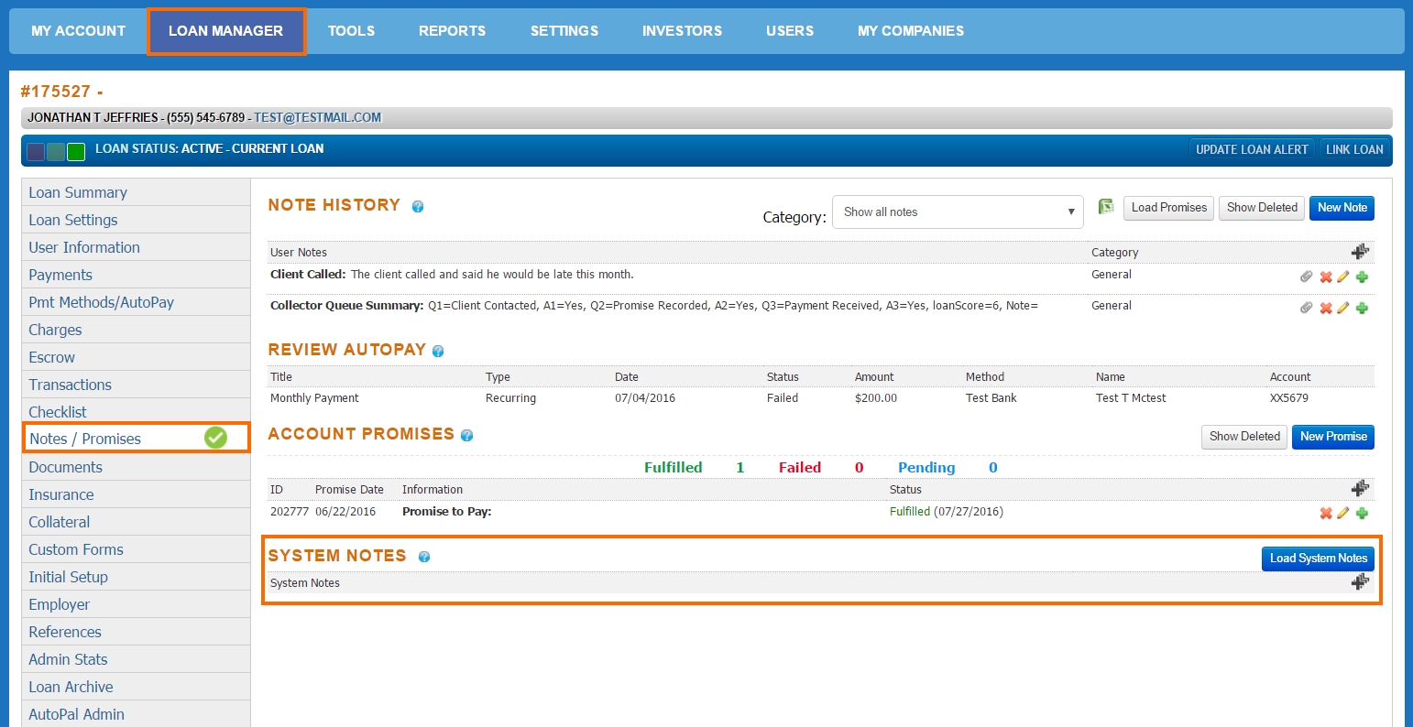This screenshot has width=1413, height=727.
Task: Delete promise 202777
Action: [x=1325, y=514]
